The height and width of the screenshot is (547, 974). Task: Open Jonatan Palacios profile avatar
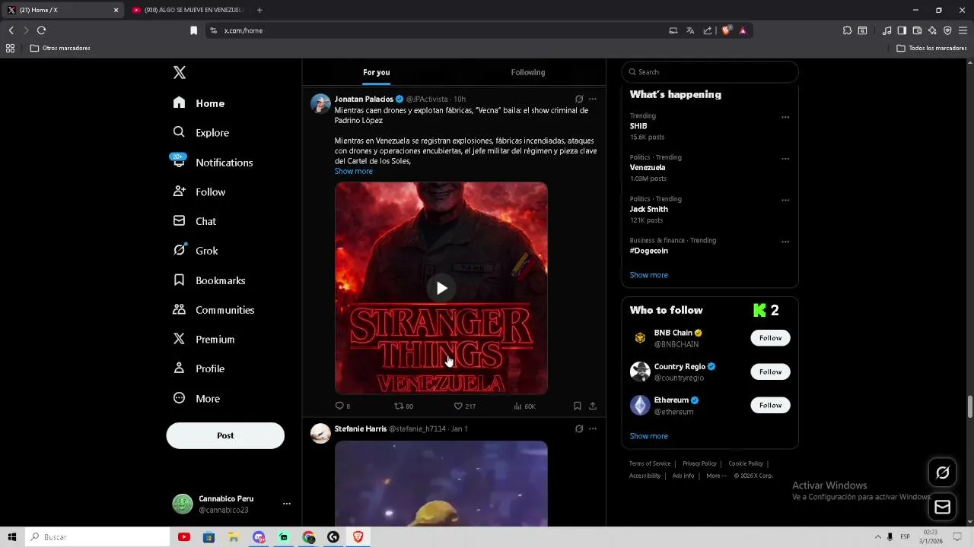point(320,104)
